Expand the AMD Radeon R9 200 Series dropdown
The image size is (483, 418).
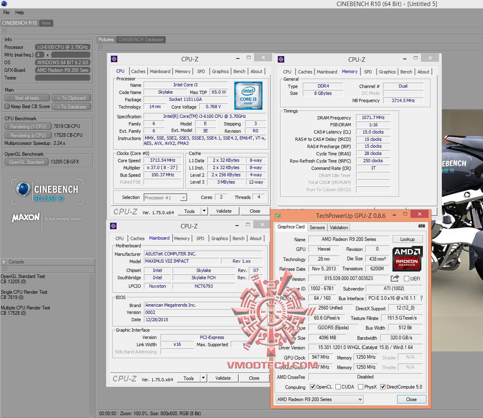pos(320,399)
